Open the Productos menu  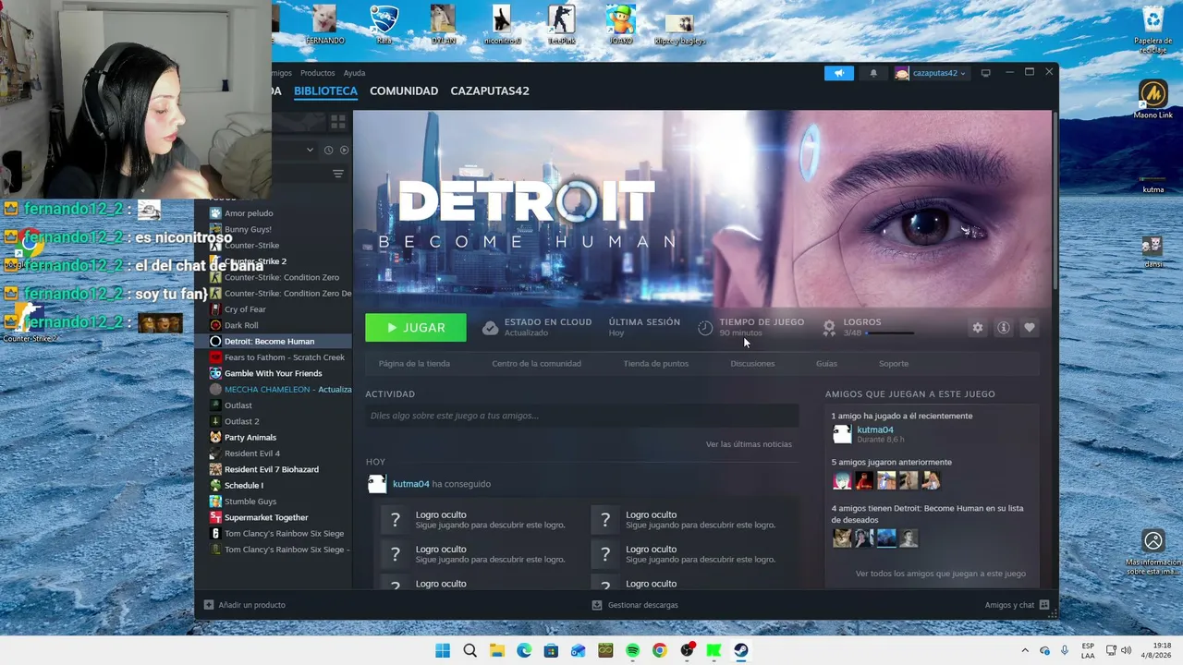click(x=318, y=73)
